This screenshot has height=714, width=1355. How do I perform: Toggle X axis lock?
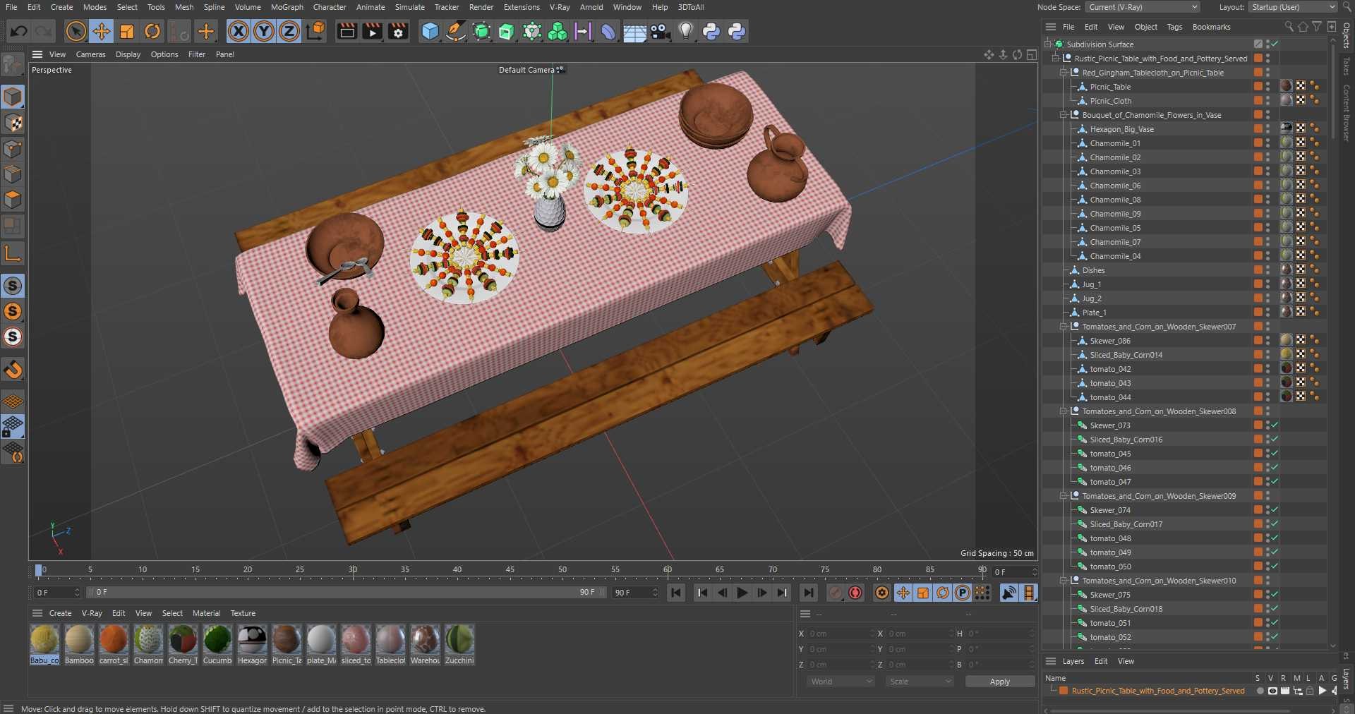(x=239, y=31)
